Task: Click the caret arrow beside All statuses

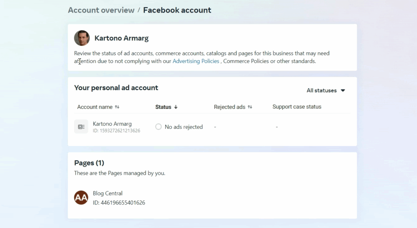Action: click(x=343, y=91)
